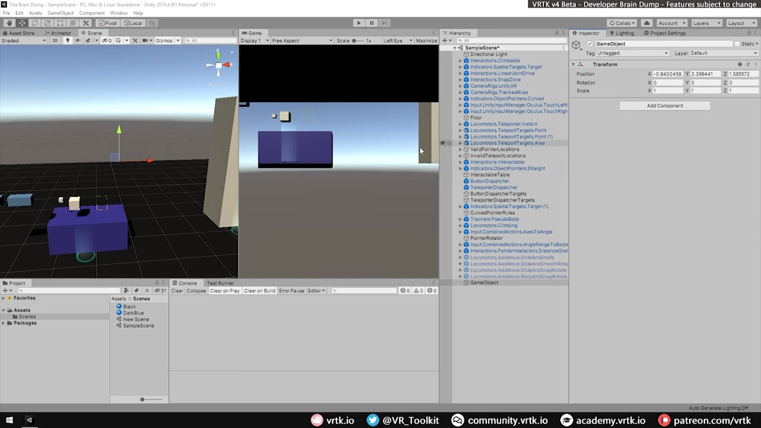
Task: Select the Rotate tool
Action: pos(34,23)
